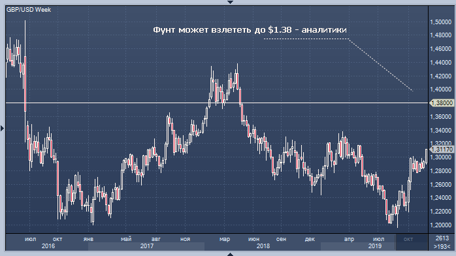Viewport: 456px width, 256px height.
Task: Expand the bottom panel arrow below the timeline
Action: point(230,254)
